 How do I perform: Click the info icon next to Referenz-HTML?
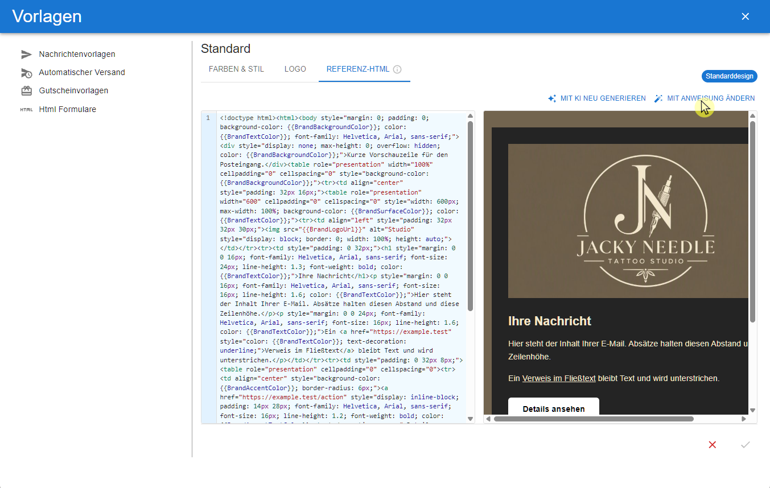[x=397, y=69]
